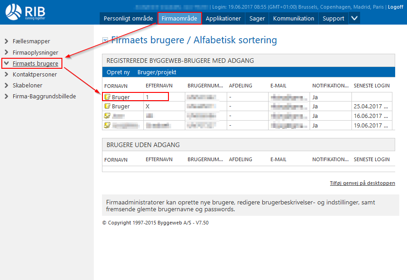This screenshot has width=407, height=280.
Task: Collapse the Firmaets brugere sidebar arrow
Action: point(6,63)
